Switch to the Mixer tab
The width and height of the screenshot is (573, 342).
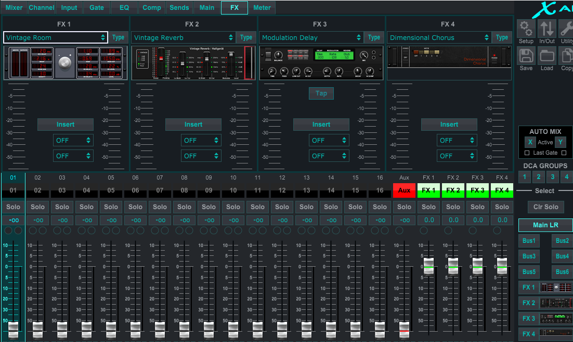pos(14,8)
